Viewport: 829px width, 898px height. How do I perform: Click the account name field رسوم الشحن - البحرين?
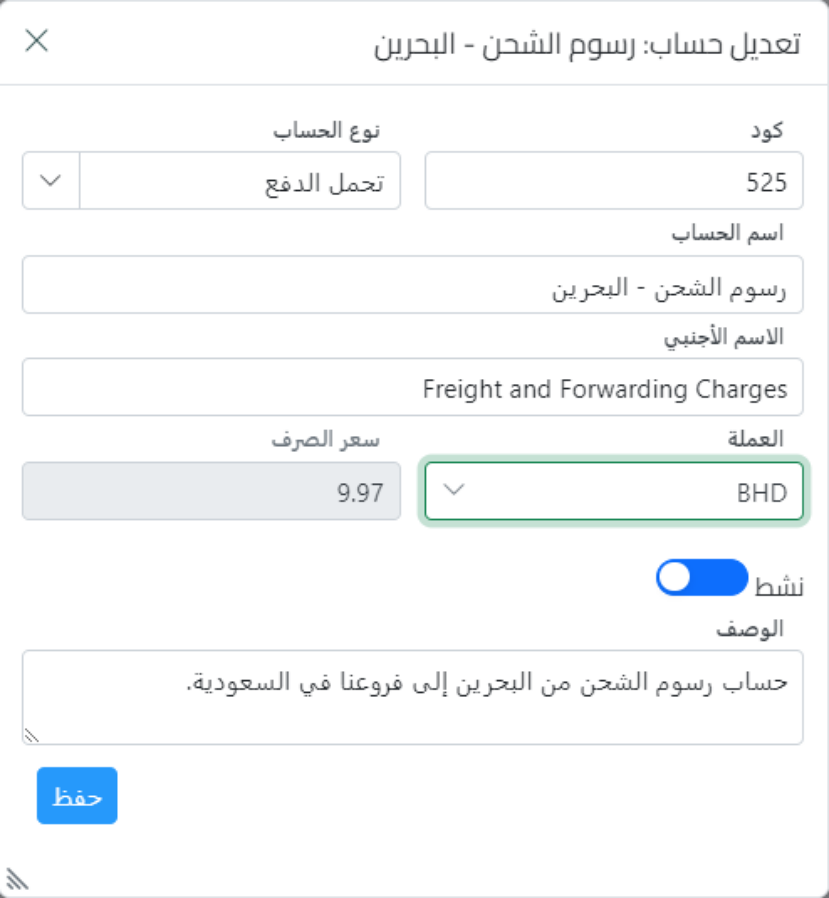pos(414,284)
